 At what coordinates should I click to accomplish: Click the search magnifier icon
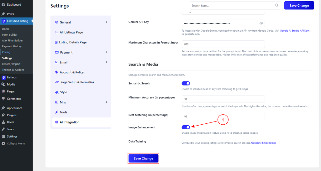click(x=276, y=5)
